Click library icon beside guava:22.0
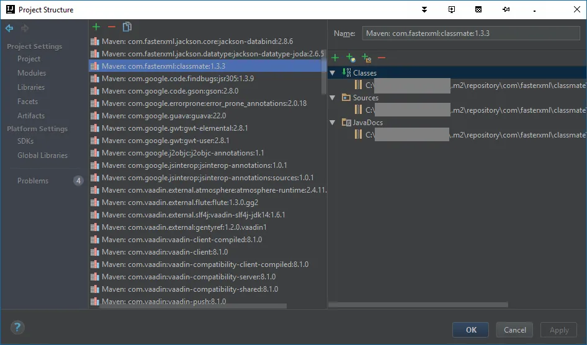 [x=95, y=115]
